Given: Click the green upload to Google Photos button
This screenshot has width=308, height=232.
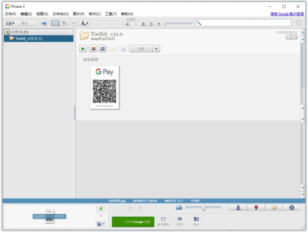Looking at the screenshot, I should [133, 222].
